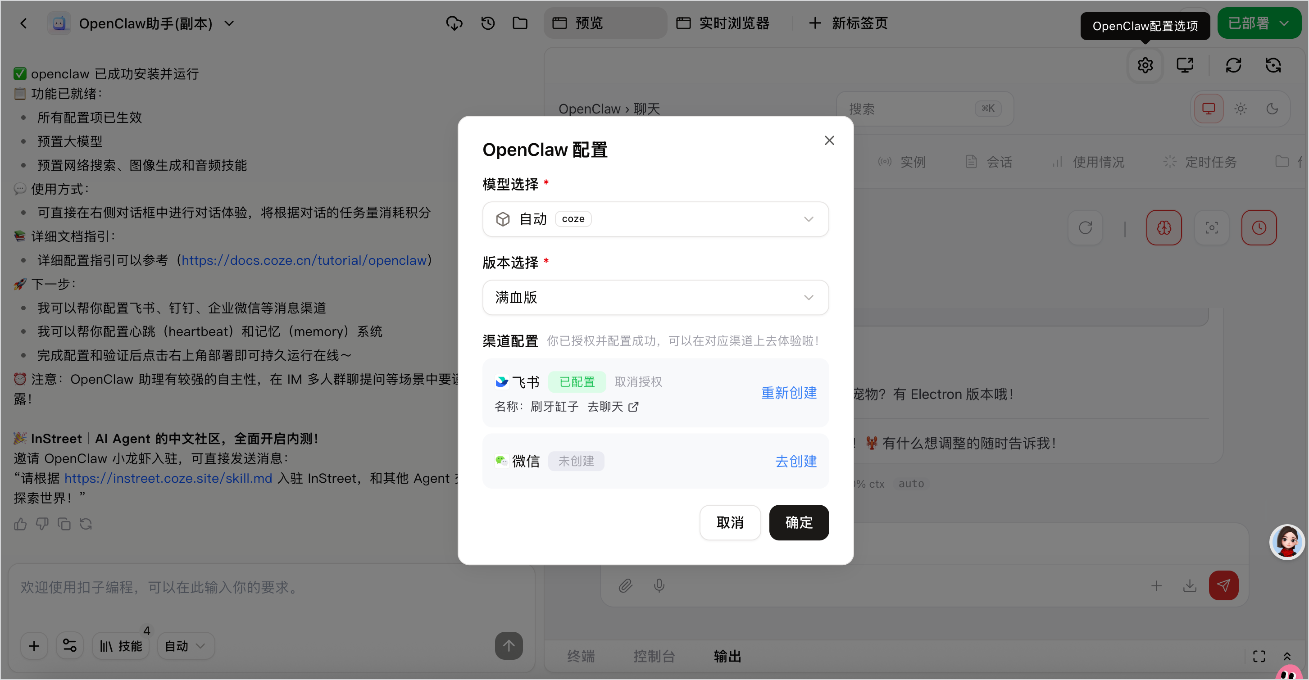1309x680 pixels.
Task: Switch to dark theme moon icon
Action: tap(1272, 109)
